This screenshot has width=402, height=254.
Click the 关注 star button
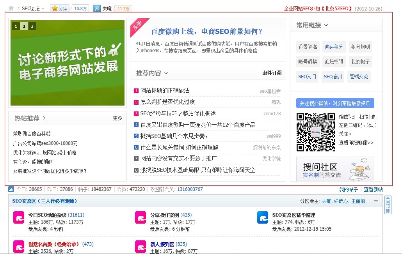pos(60,9)
